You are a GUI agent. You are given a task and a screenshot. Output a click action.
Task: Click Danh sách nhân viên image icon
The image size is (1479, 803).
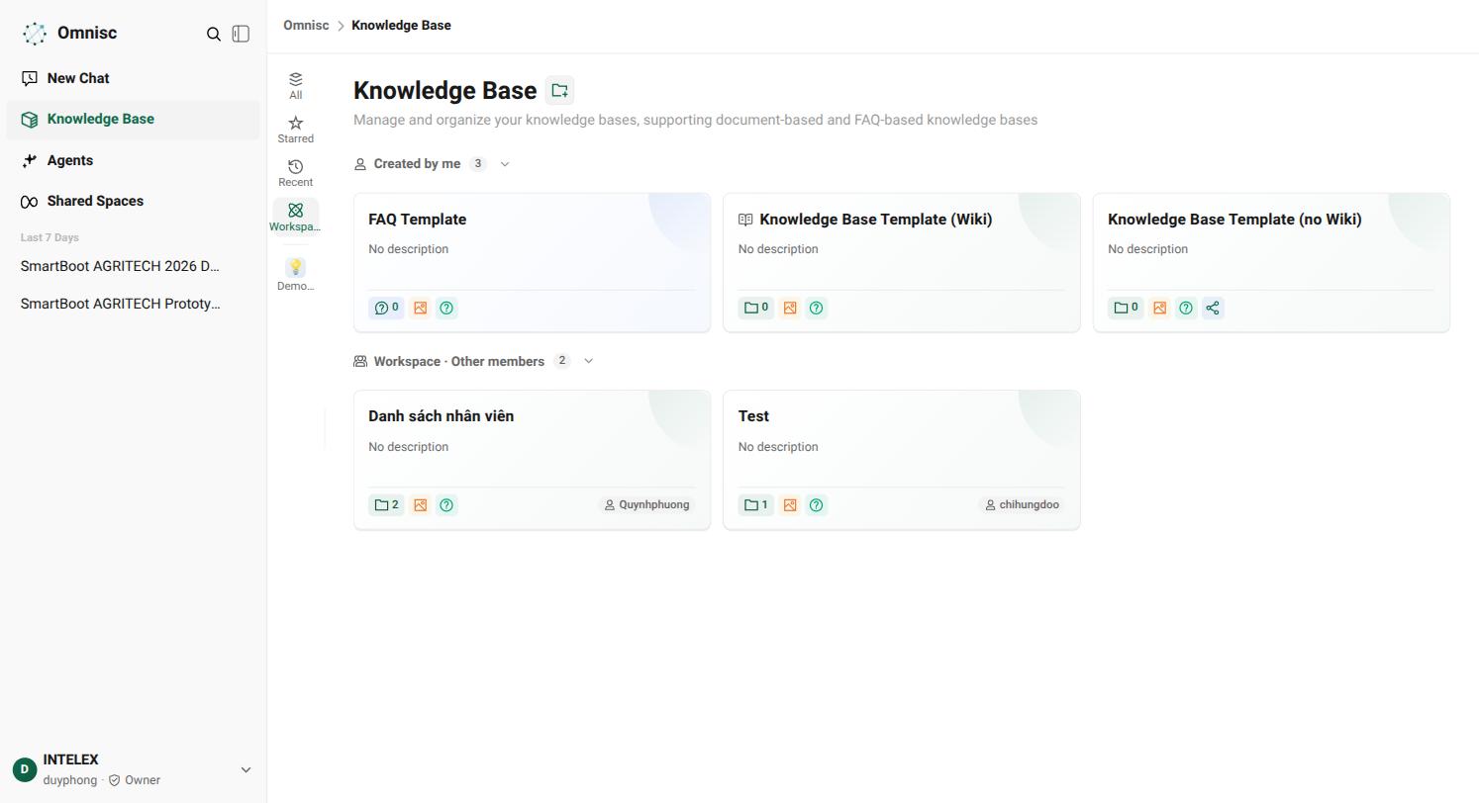pos(420,504)
